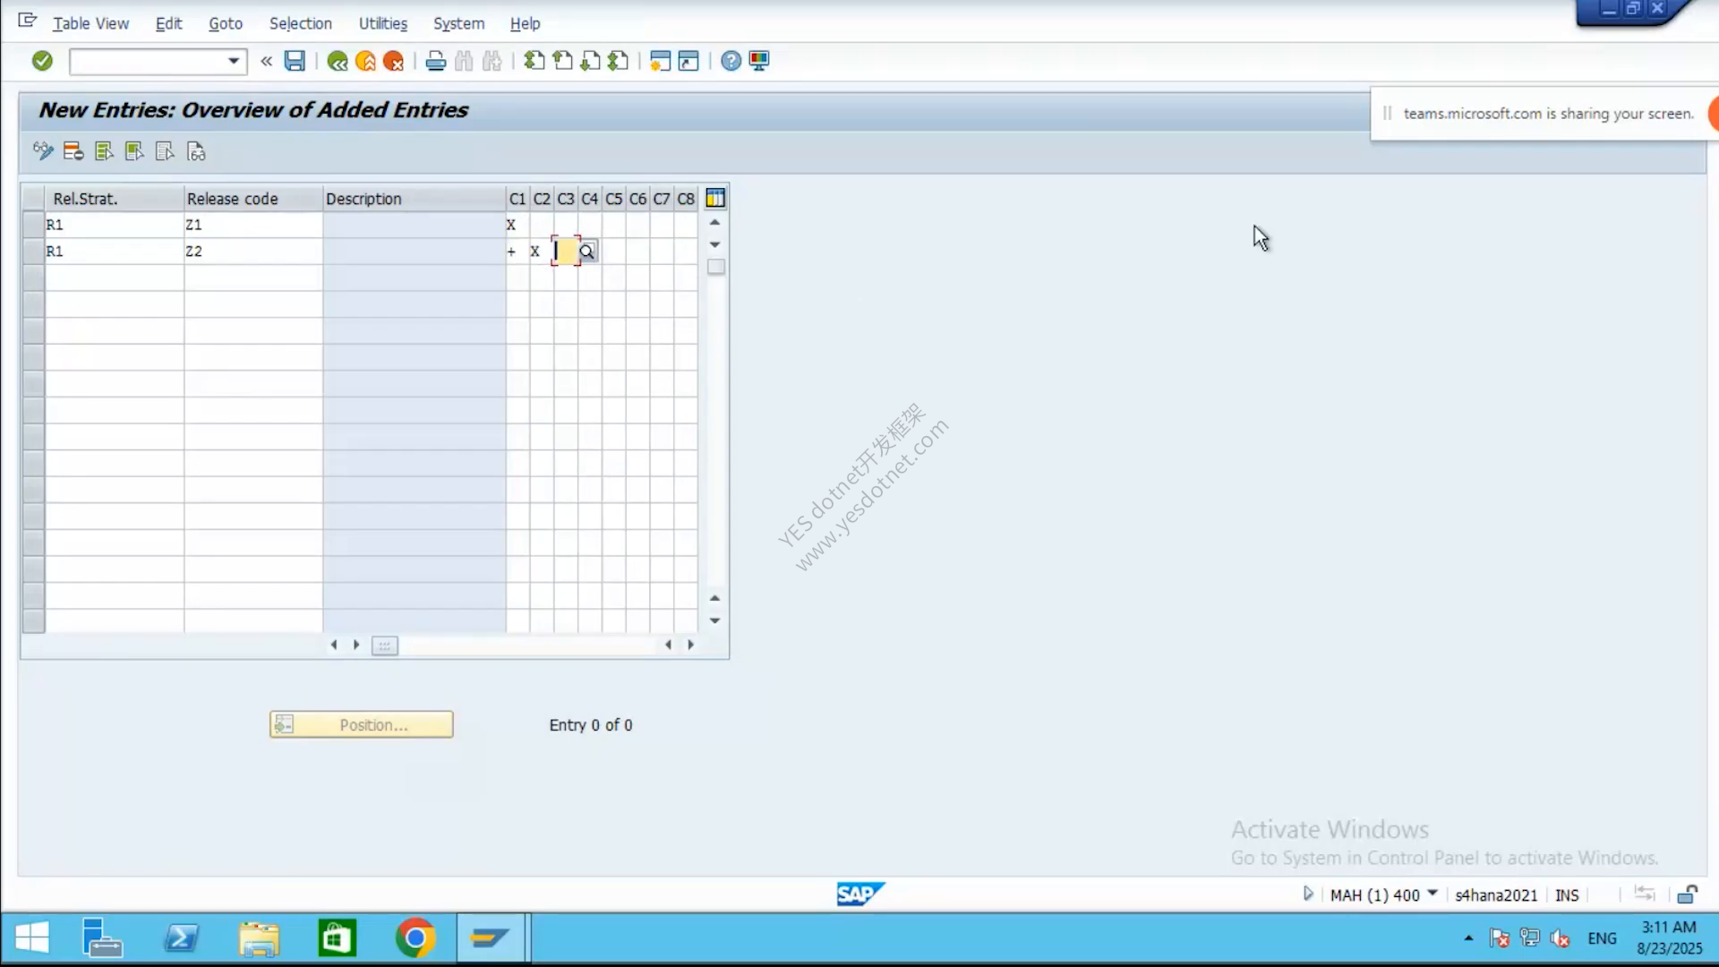Screen dimensions: 1719x967
Task: Open the Help question mark icon
Action: click(731, 61)
